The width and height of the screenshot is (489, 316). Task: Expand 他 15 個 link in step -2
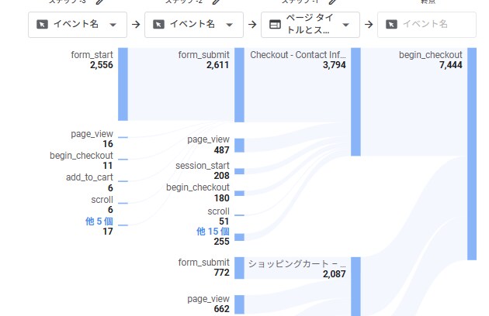pyautogui.click(x=213, y=232)
